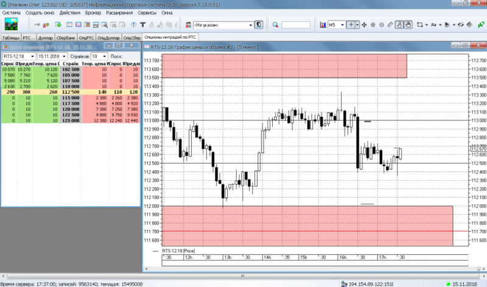
Task: Click the bold T text icon
Action: point(142,25)
